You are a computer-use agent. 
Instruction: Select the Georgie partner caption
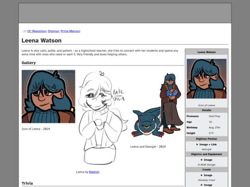pos(206,149)
